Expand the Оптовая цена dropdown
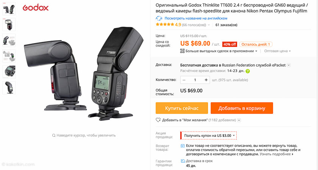This screenshot has width=318, height=170. (x=277, y=51)
